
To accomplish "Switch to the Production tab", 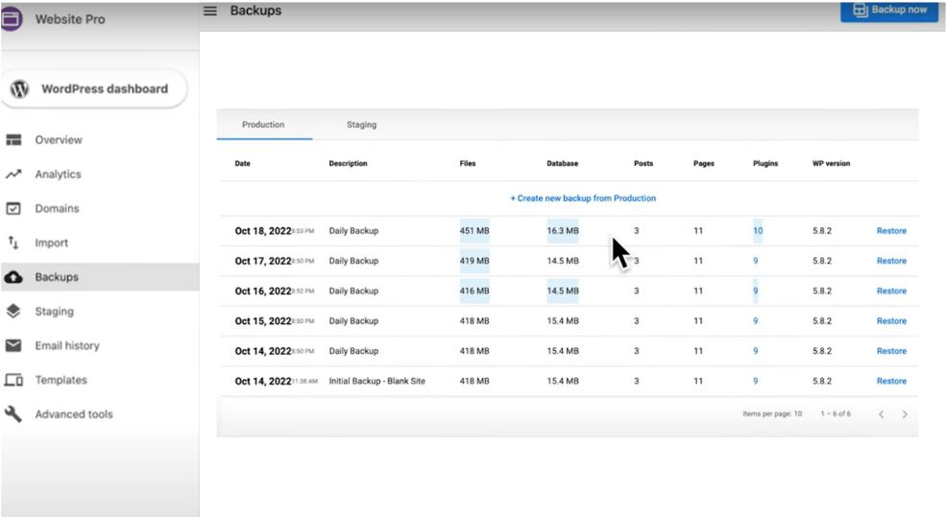I will point(264,125).
